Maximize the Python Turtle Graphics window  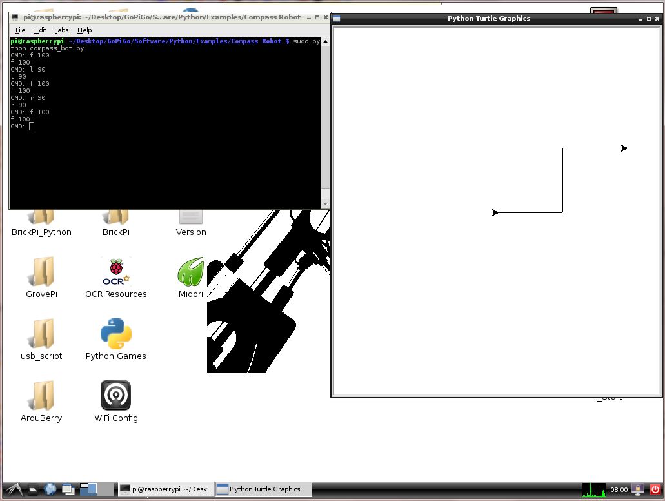tap(649, 19)
